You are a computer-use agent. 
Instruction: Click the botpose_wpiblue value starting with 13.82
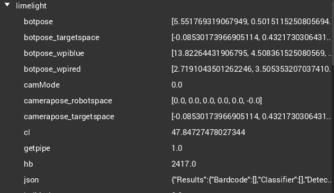(x=251, y=53)
